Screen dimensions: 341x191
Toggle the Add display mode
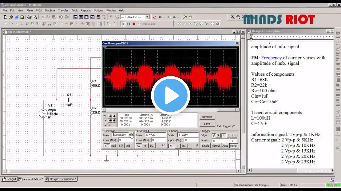coord(113,146)
